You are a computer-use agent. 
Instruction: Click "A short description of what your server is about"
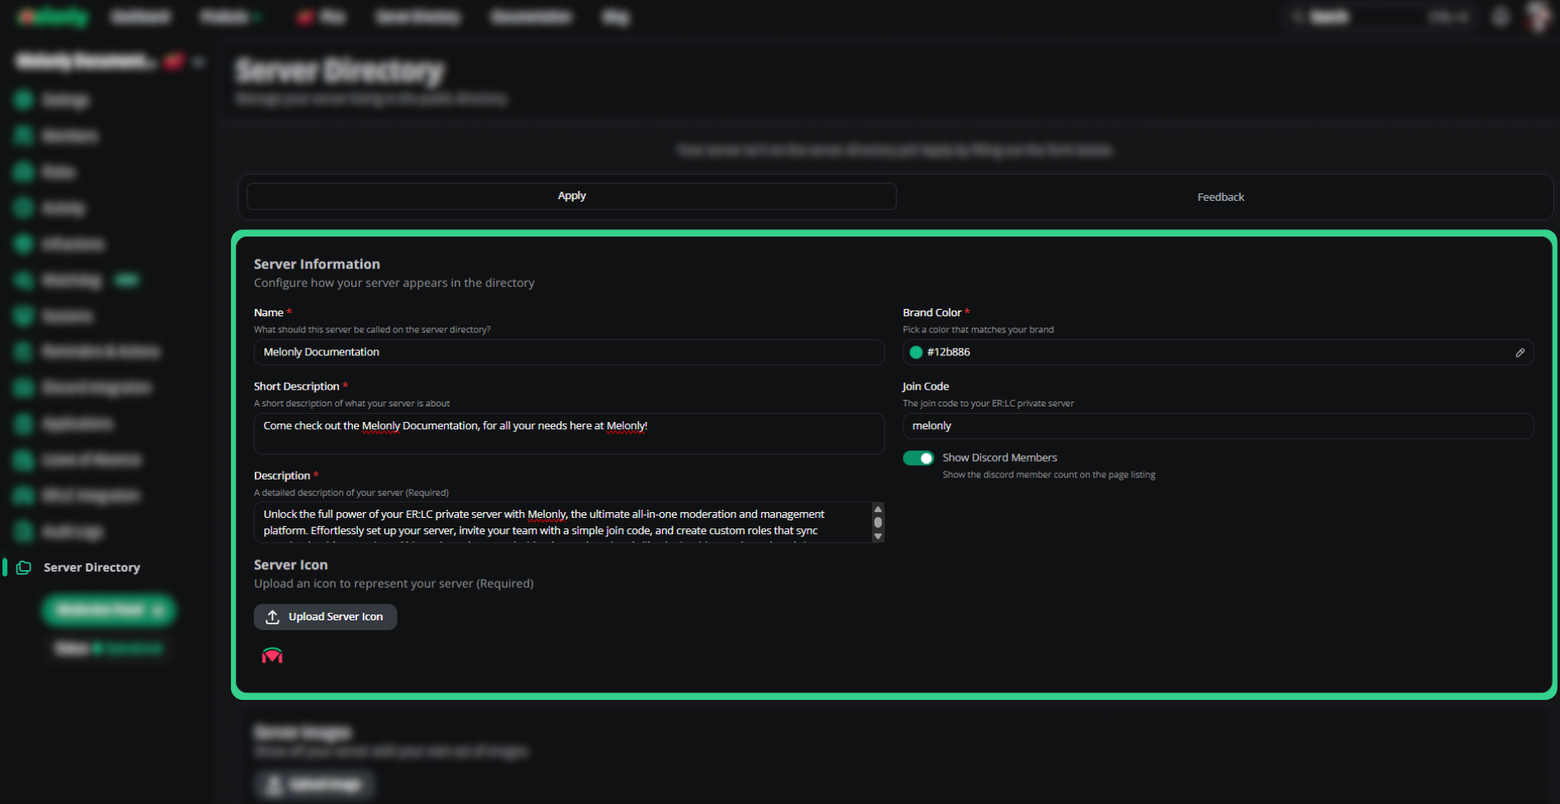point(351,403)
